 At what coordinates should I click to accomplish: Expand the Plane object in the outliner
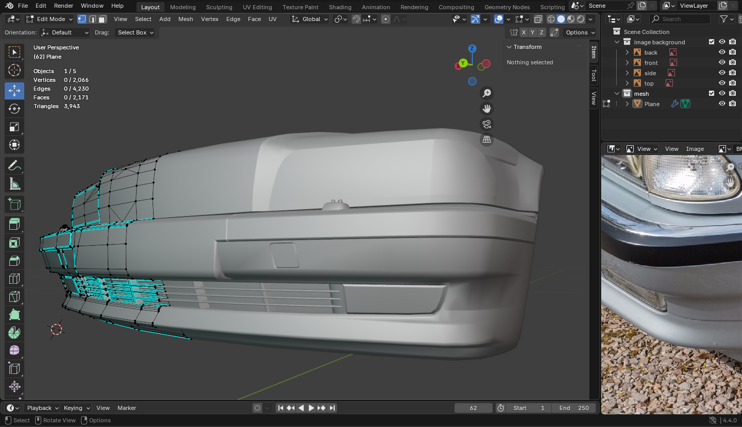(x=627, y=104)
